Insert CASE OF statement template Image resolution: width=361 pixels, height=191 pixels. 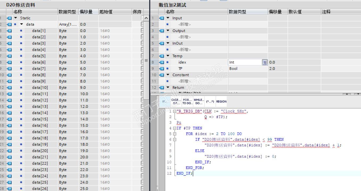click(177, 101)
